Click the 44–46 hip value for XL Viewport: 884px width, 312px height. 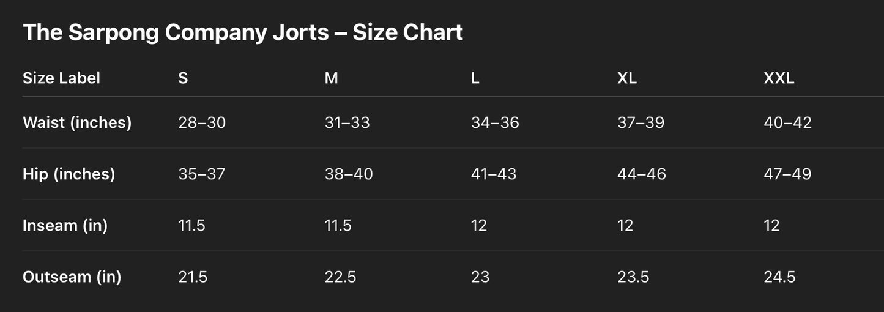coord(642,174)
